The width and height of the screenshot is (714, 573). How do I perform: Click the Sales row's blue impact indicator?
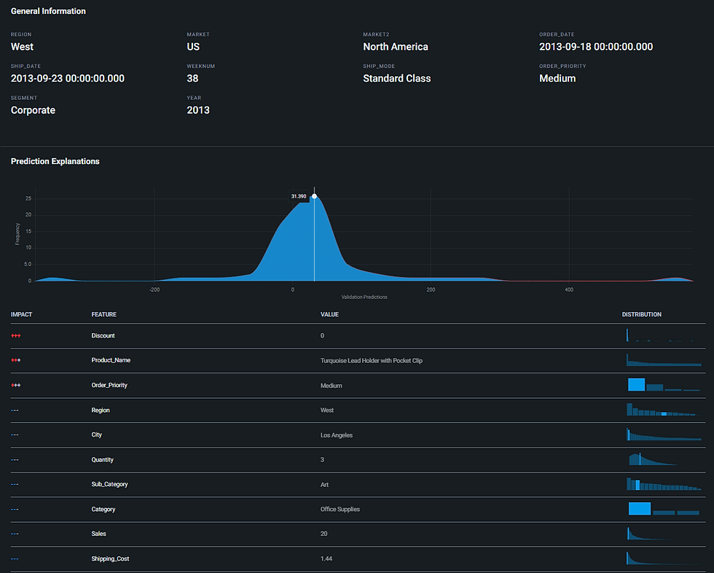[15, 534]
